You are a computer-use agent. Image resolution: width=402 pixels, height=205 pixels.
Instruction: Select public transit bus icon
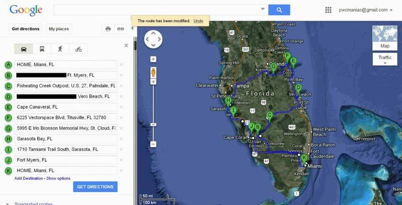coord(42,49)
